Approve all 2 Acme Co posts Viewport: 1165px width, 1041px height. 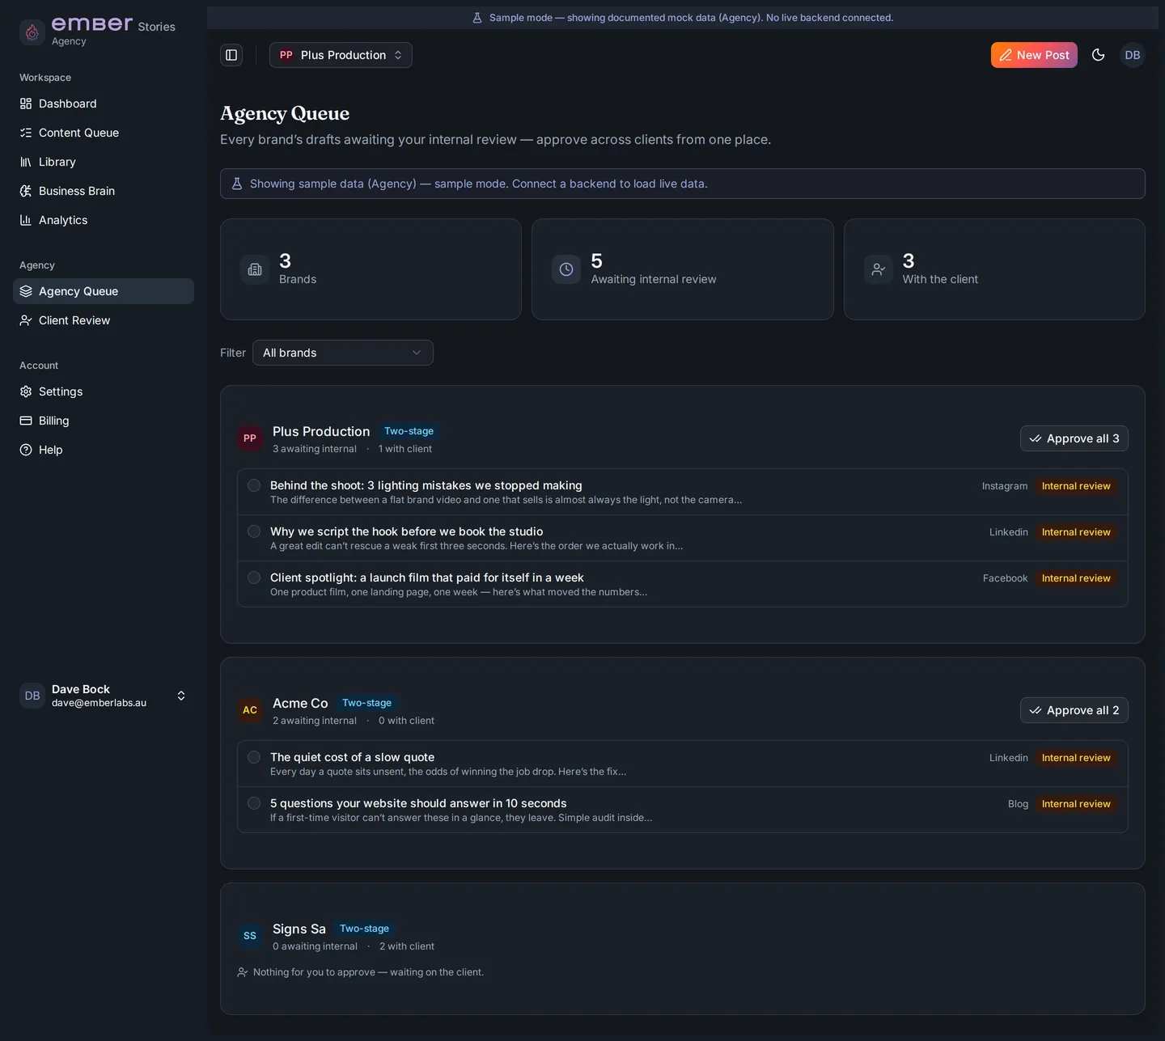tap(1074, 710)
